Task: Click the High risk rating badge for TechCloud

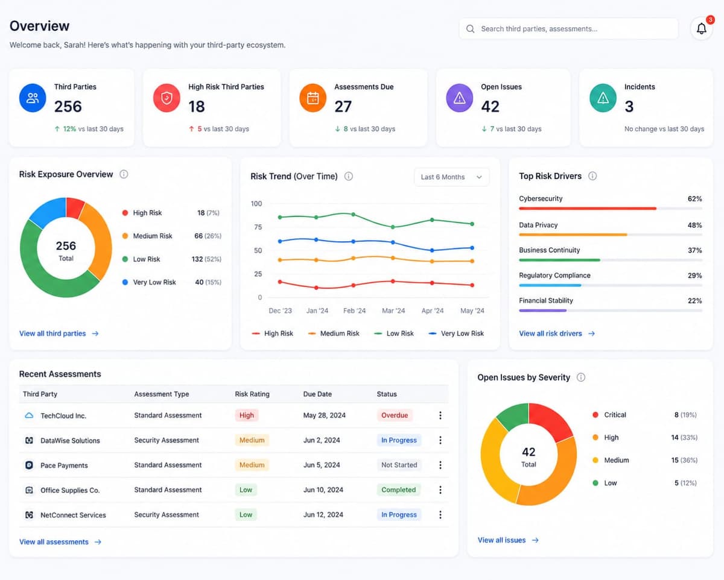Action: (x=247, y=415)
